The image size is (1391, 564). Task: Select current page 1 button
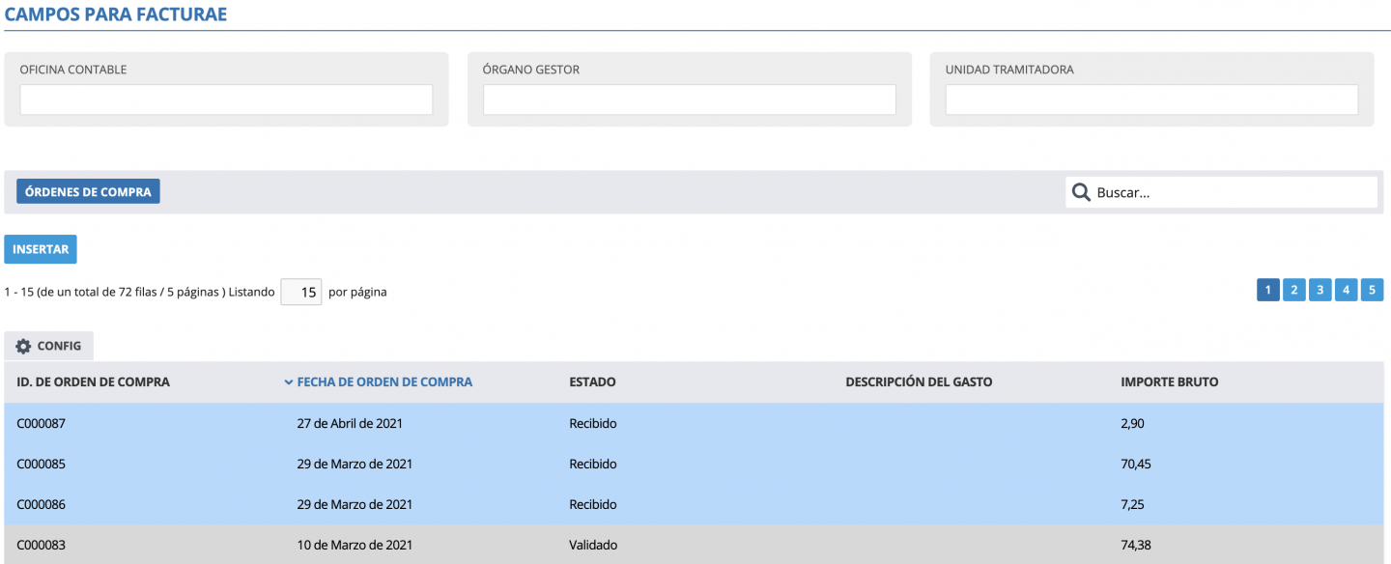(1267, 290)
